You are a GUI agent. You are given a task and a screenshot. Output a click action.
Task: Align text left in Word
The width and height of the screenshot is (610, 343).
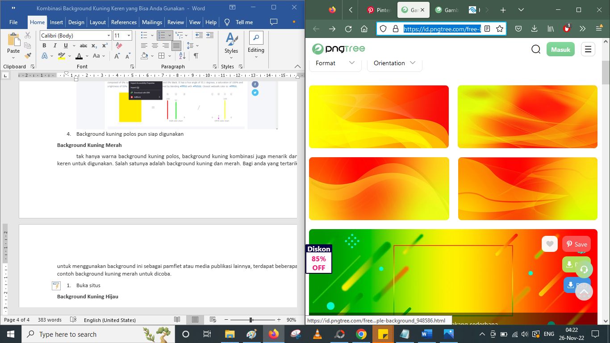[x=144, y=46]
